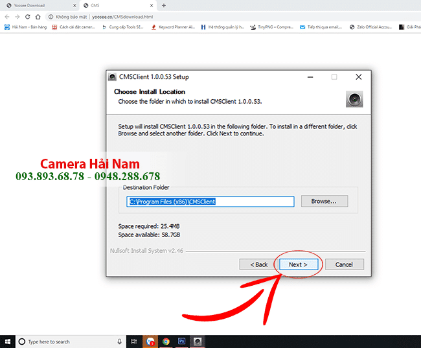Reload the current page
The image size is (421, 348).
coord(28,17)
